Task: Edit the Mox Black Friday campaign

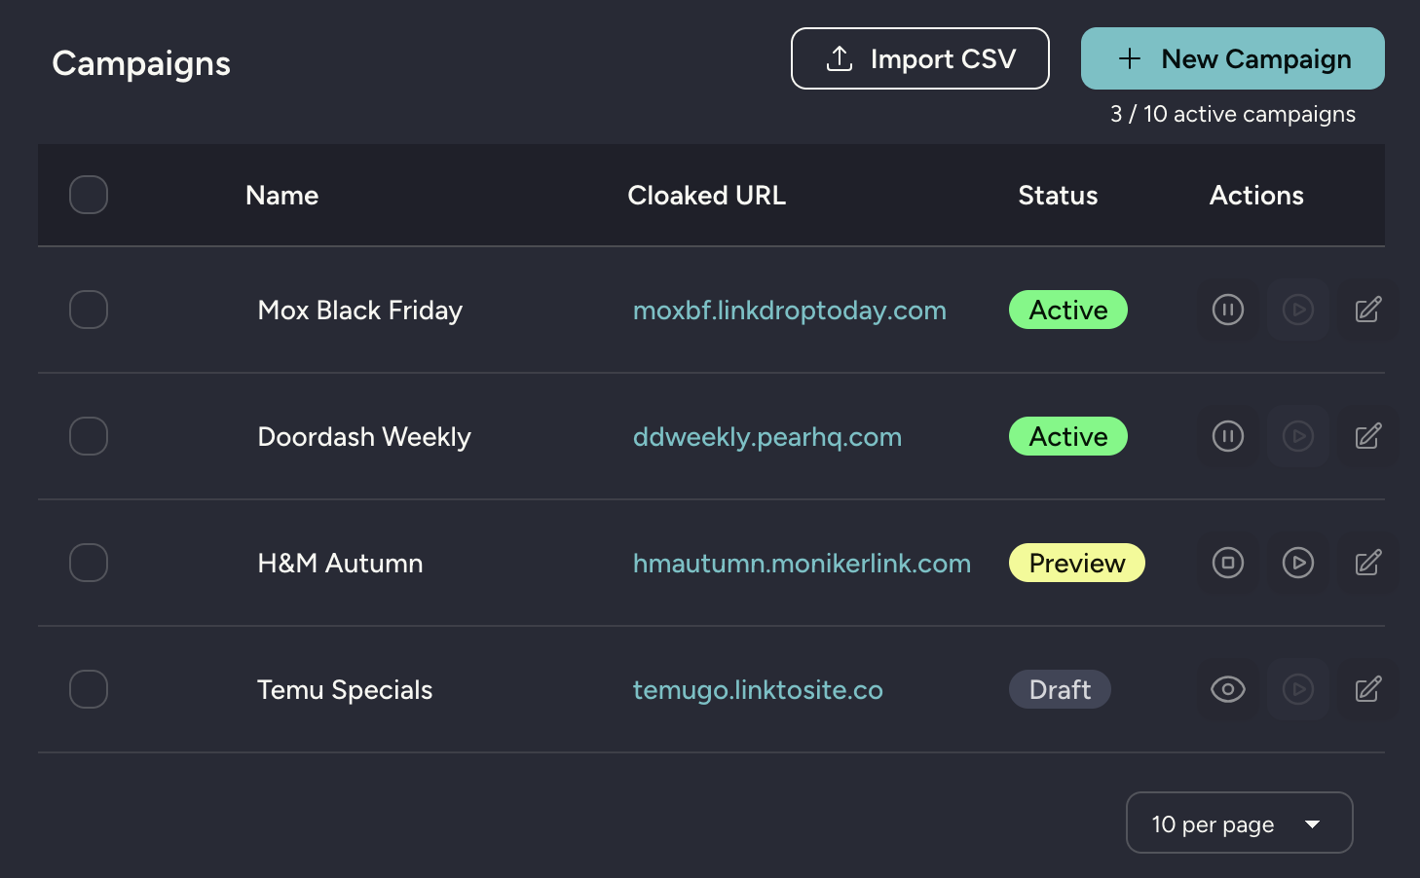Action: point(1367,310)
